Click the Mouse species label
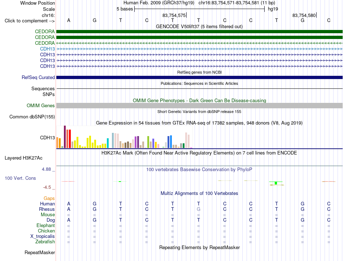This screenshot has height=261, width=343. [48, 215]
